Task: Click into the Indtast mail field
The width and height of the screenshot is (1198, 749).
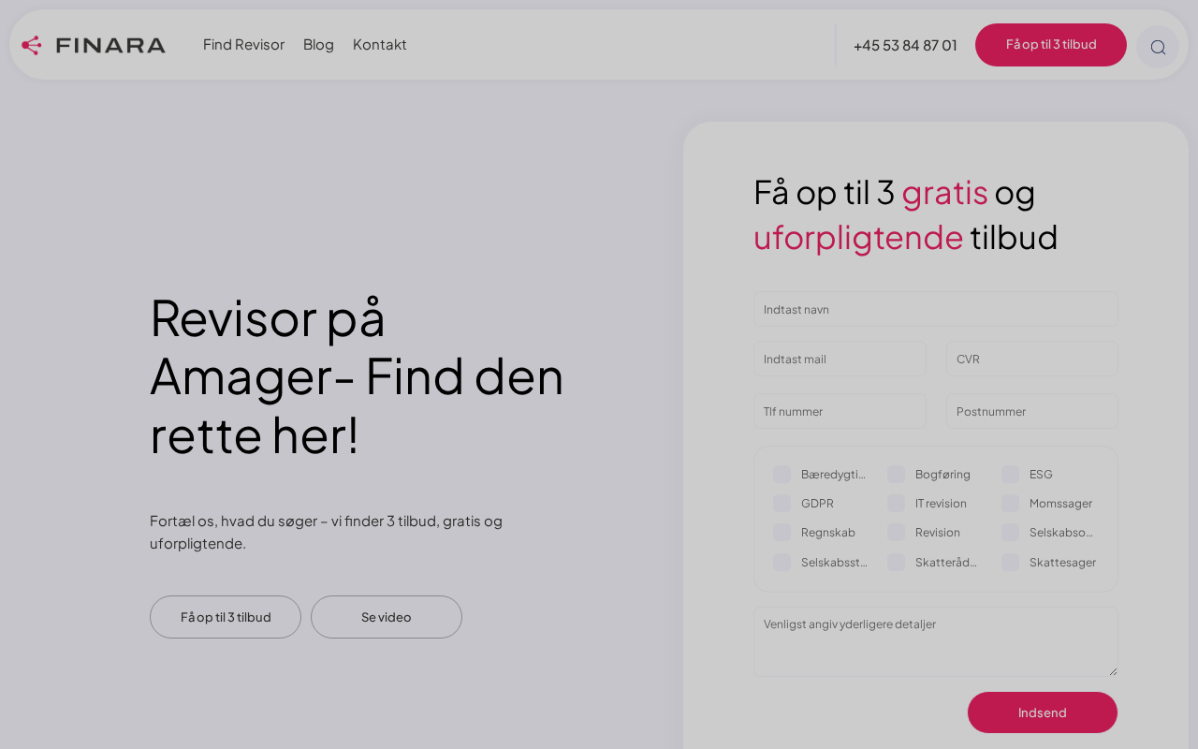Action: [x=840, y=359]
